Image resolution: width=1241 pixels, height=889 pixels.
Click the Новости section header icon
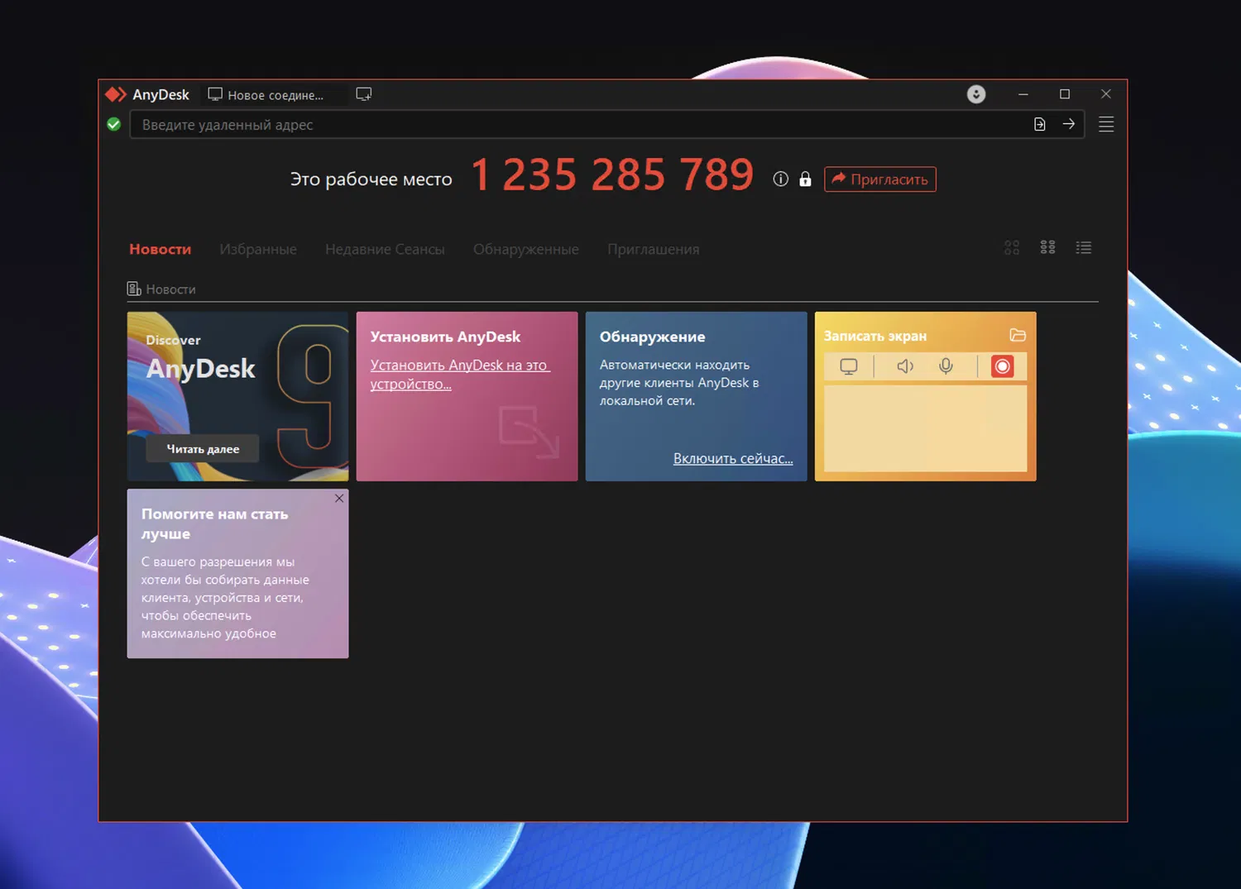coord(134,289)
